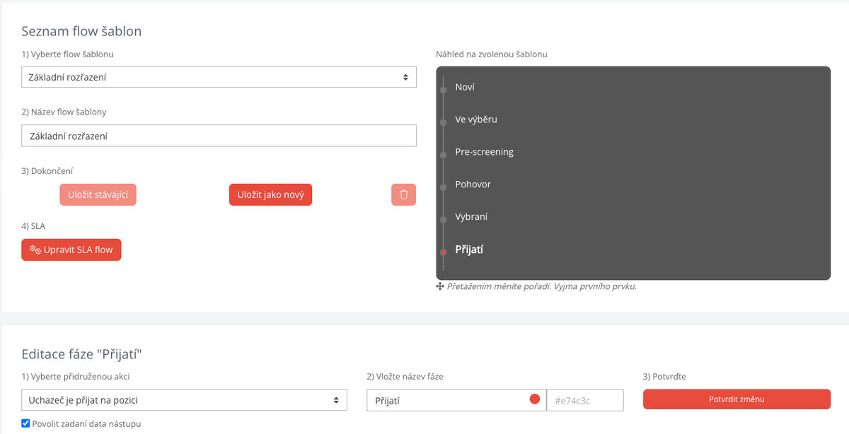Open the flow šablona dropdown
The height and width of the screenshot is (434, 849).
[219, 77]
